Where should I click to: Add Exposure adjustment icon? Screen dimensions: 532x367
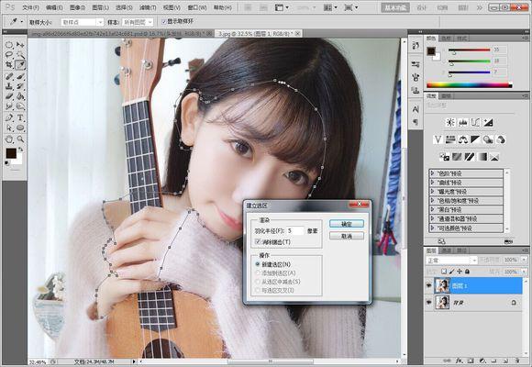488,123
